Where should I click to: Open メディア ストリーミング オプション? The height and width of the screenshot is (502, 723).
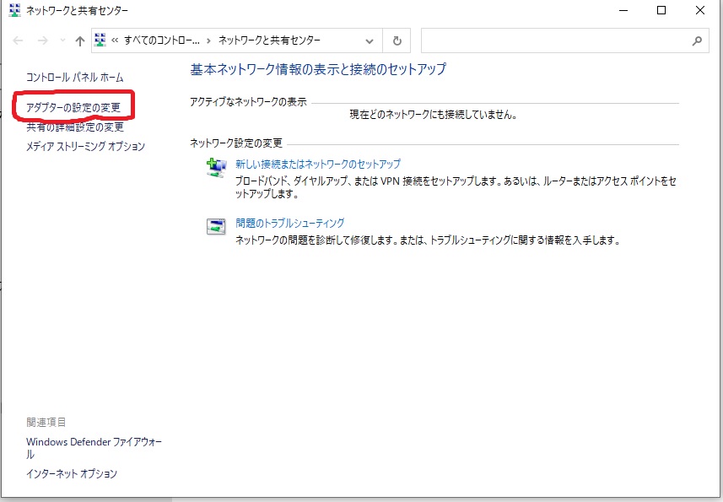point(84,146)
